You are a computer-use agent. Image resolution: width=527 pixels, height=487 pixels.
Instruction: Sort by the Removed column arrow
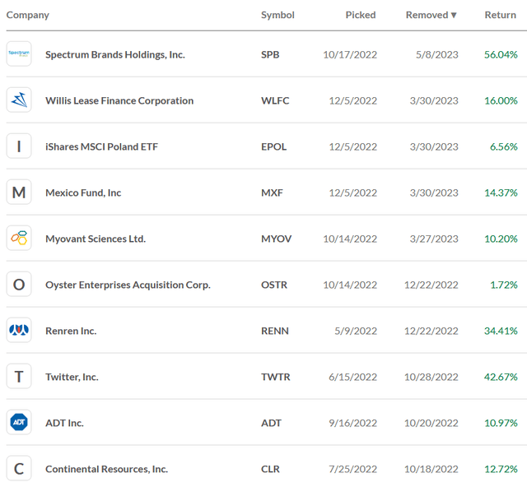(x=454, y=15)
